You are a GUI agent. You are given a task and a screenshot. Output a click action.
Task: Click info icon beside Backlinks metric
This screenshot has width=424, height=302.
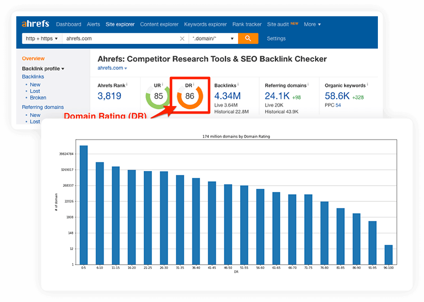pos(239,84)
